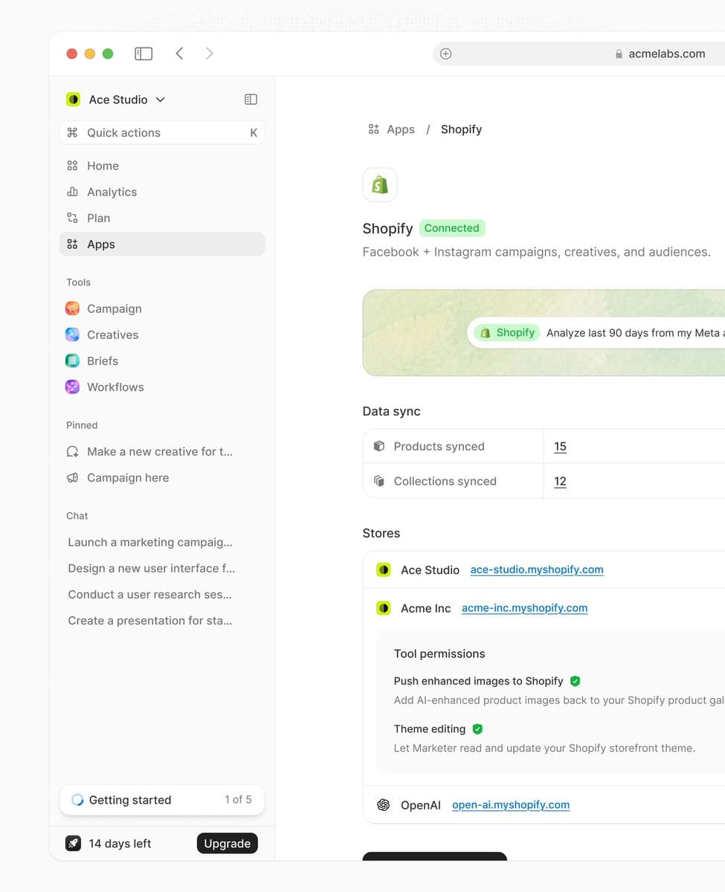Click the Home grid icon

72,166
